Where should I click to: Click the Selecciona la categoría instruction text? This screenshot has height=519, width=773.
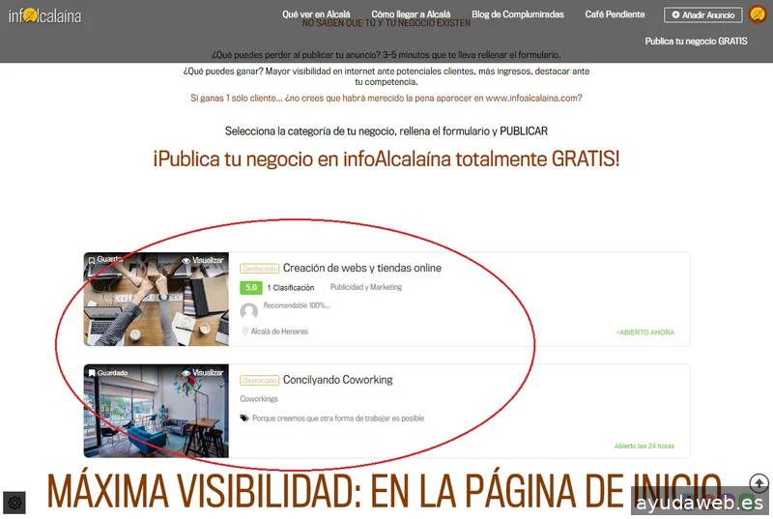coord(386,131)
